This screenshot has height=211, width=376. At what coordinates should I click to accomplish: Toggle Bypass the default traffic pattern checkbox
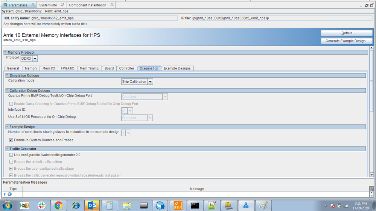pos(11,162)
